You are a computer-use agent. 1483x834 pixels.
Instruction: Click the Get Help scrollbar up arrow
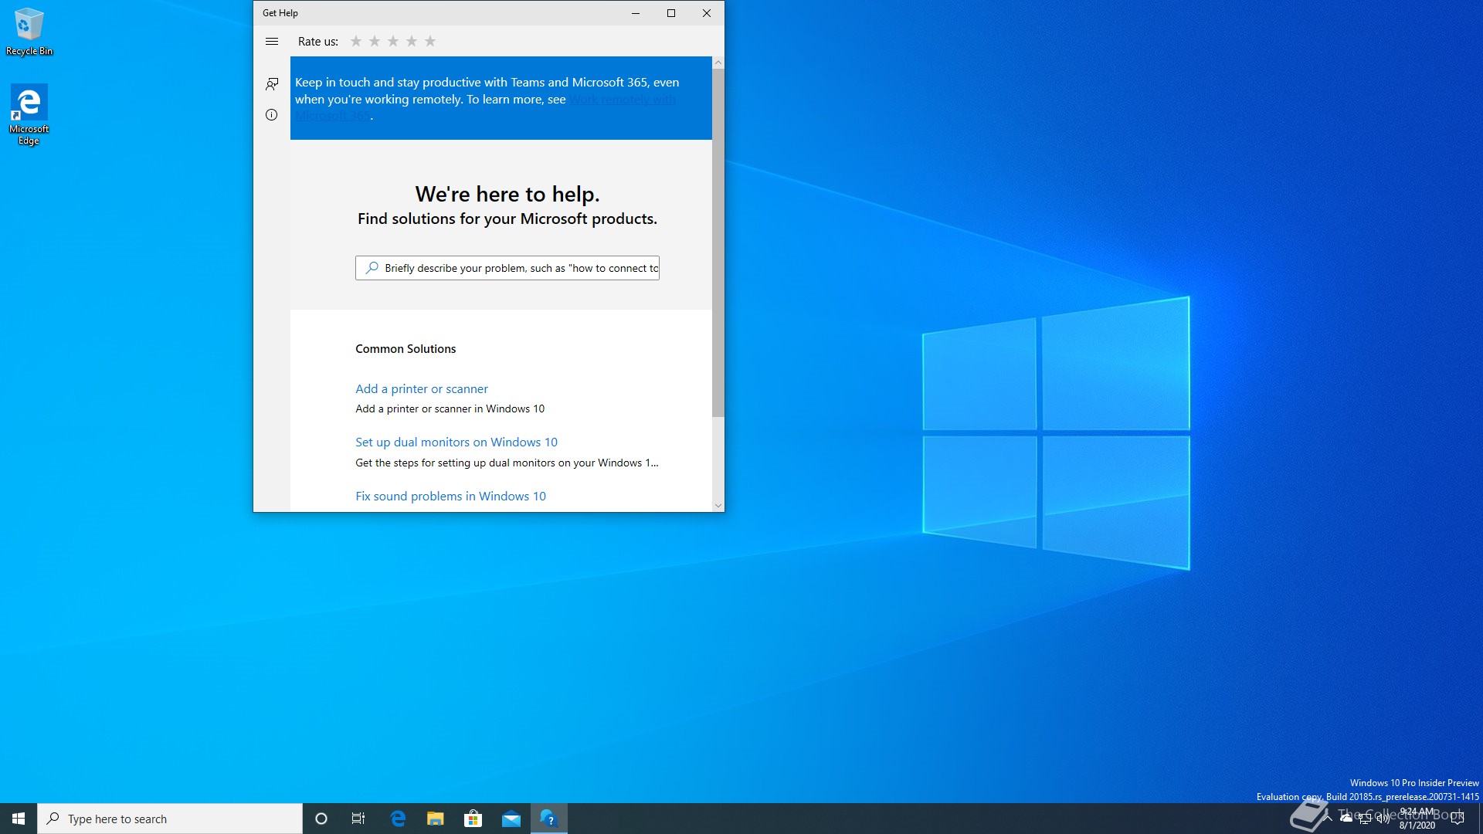[718, 63]
